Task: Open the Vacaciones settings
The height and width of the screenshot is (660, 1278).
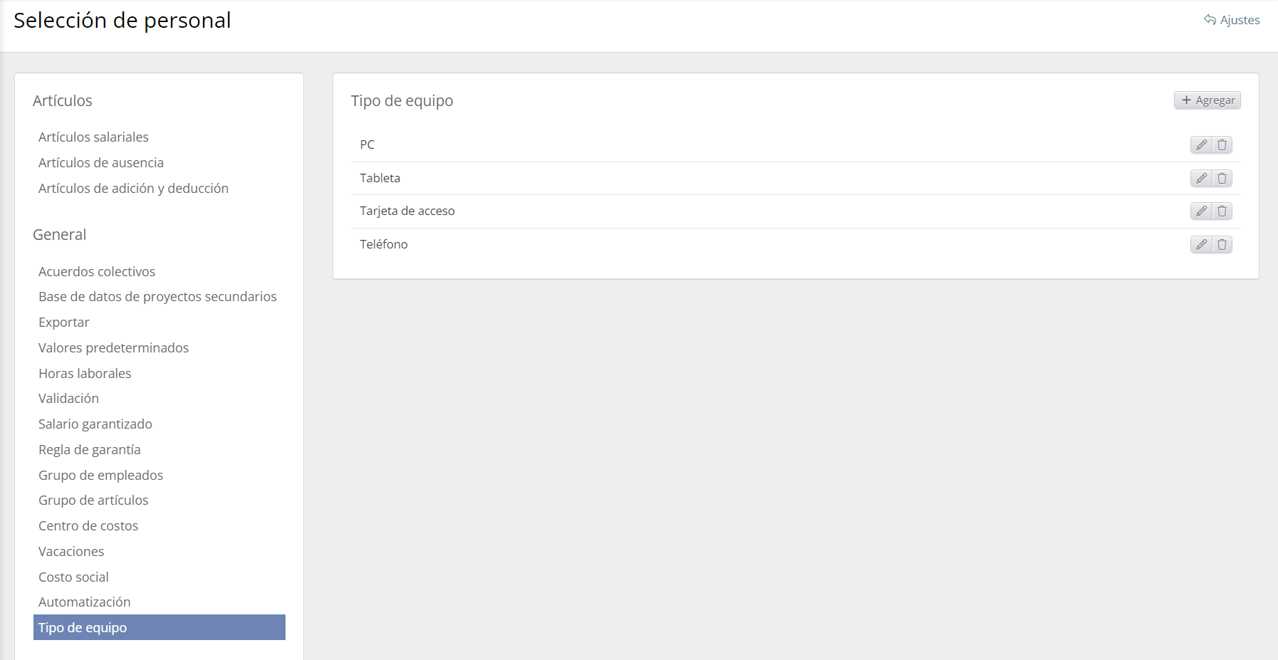Action: click(x=71, y=551)
